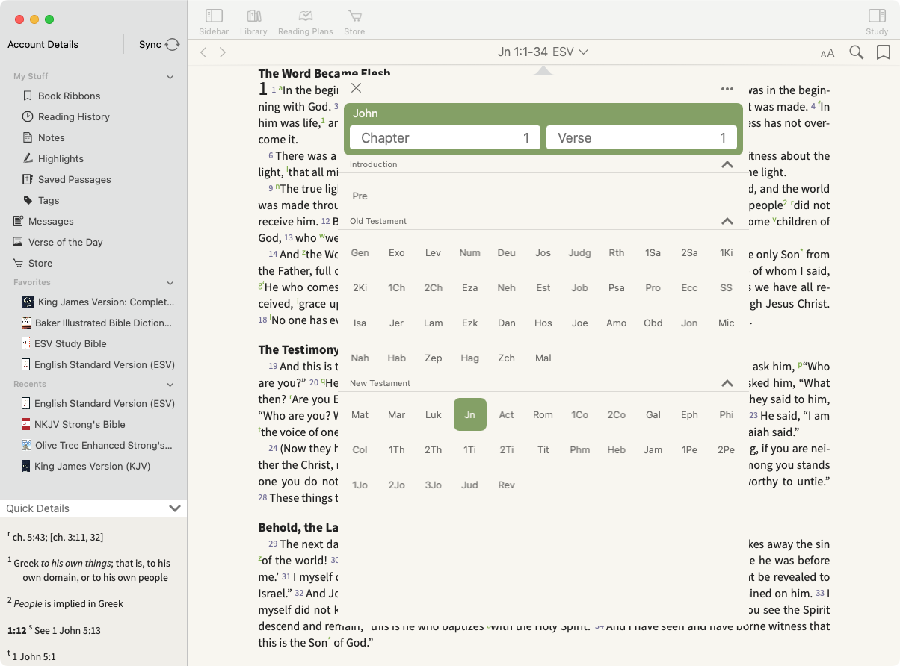Image resolution: width=900 pixels, height=666 pixels.
Task: Select 1Jo in New Testament books
Action: [x=360, y=485]
